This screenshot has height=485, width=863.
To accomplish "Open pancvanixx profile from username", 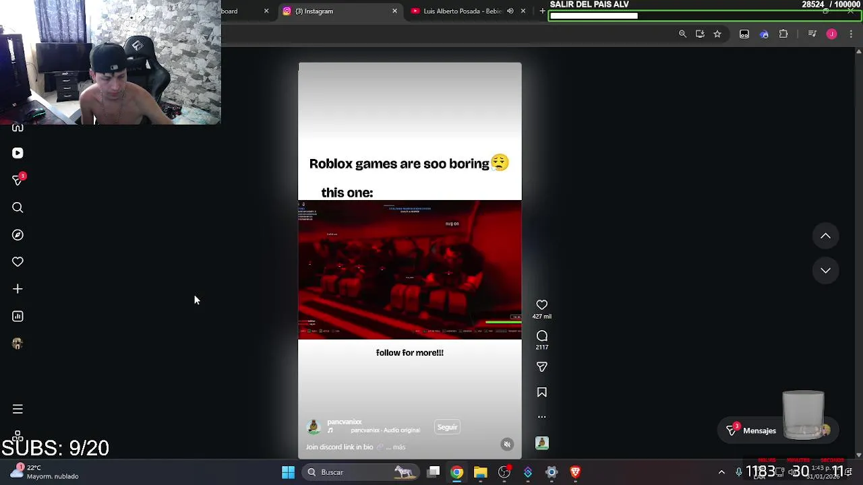I will (344, 422).
